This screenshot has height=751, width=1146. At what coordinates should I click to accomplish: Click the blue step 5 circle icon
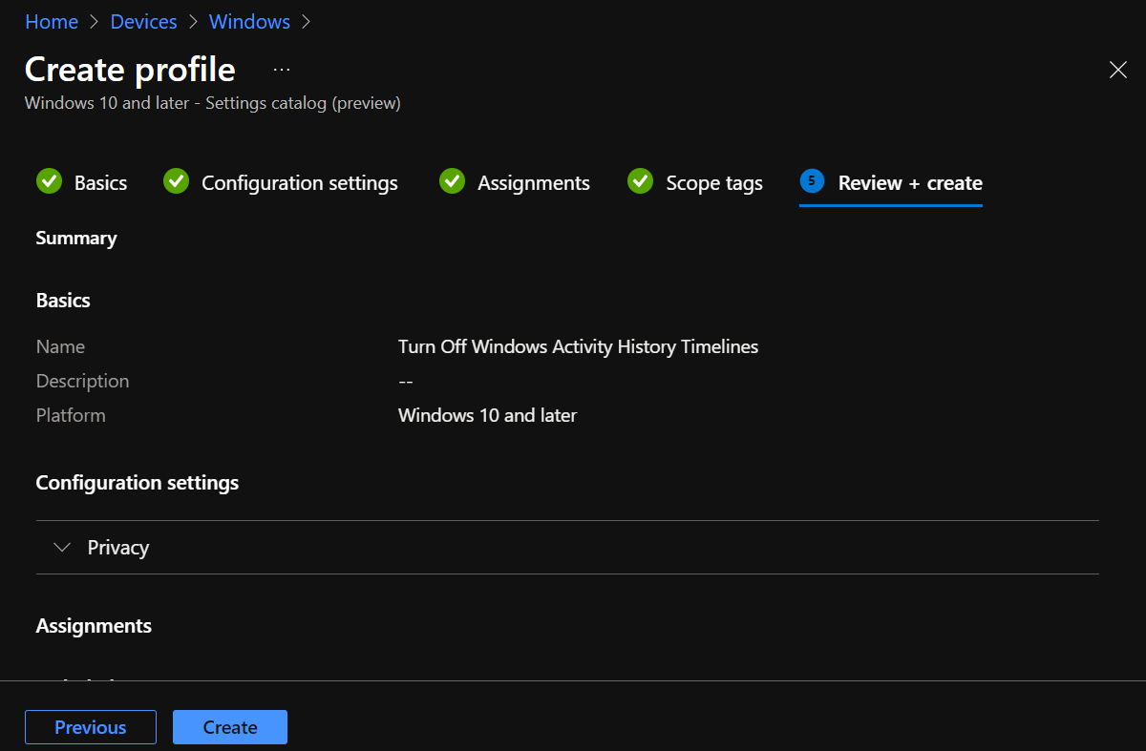pyautogui.click(x=812, y=181)
